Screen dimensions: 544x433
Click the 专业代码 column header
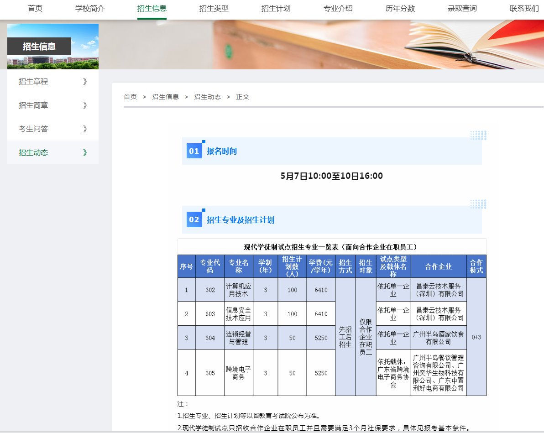210,266
